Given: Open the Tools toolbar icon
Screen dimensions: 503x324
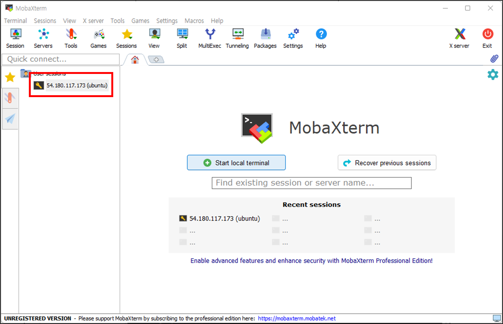Looking at the screenshot, I should pyautogui.click(x=71, y=38).
